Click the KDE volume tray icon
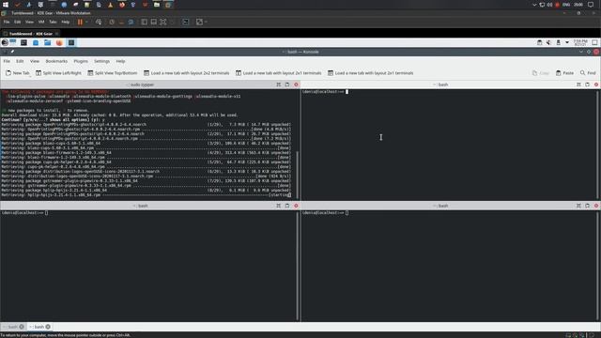The image size is (601, 338). (548, 42)
